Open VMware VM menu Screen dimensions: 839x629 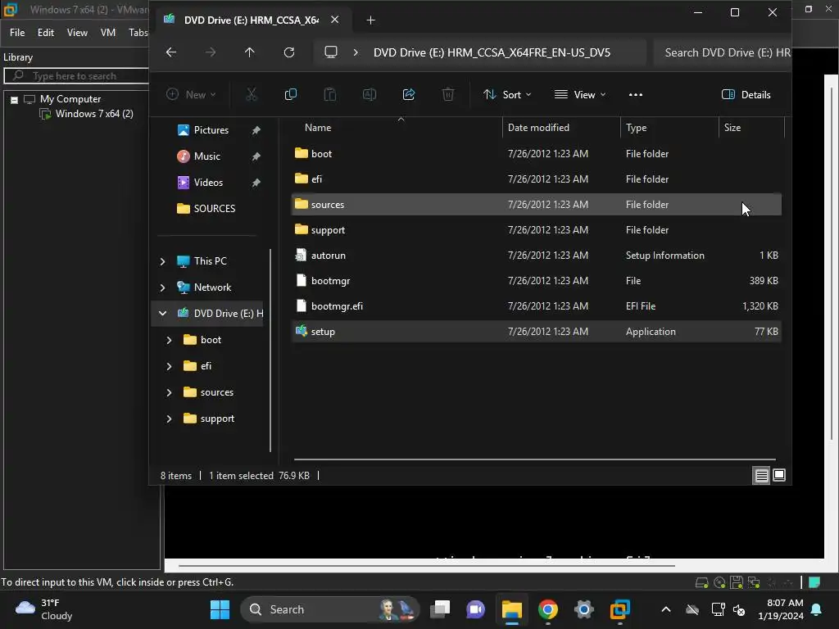coord(108,33)
